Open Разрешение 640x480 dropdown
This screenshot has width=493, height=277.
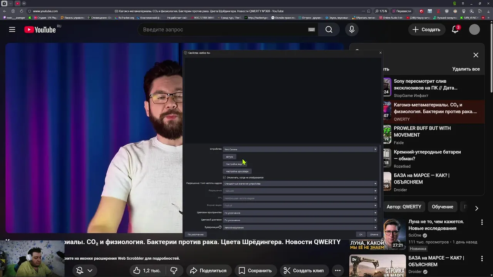300,191
